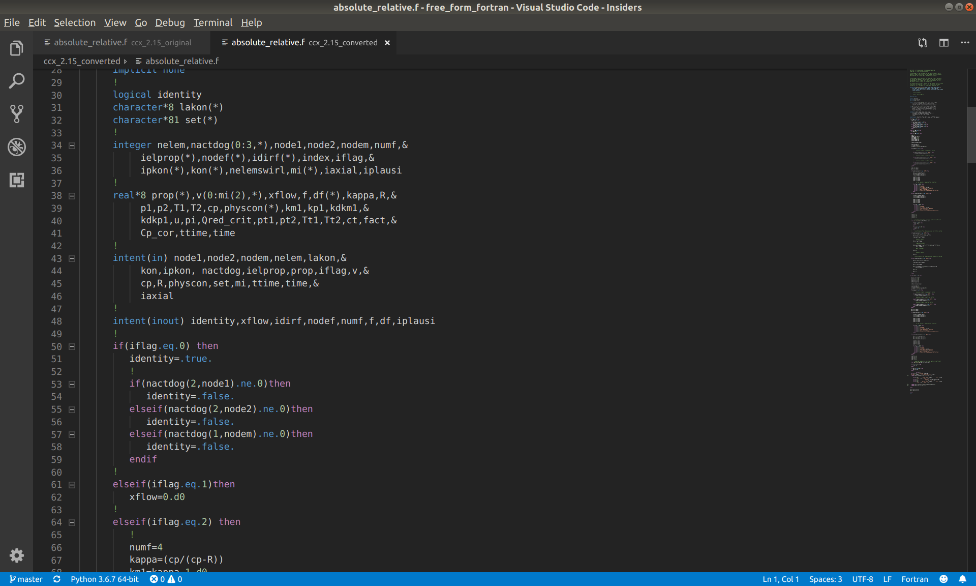Open the Selection menu
This screenshot has height=586, width=976.
point(75,22)
